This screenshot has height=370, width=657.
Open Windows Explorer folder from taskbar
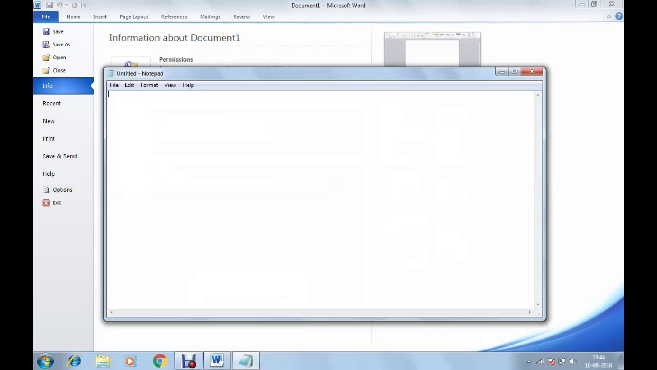coord(103,361)
